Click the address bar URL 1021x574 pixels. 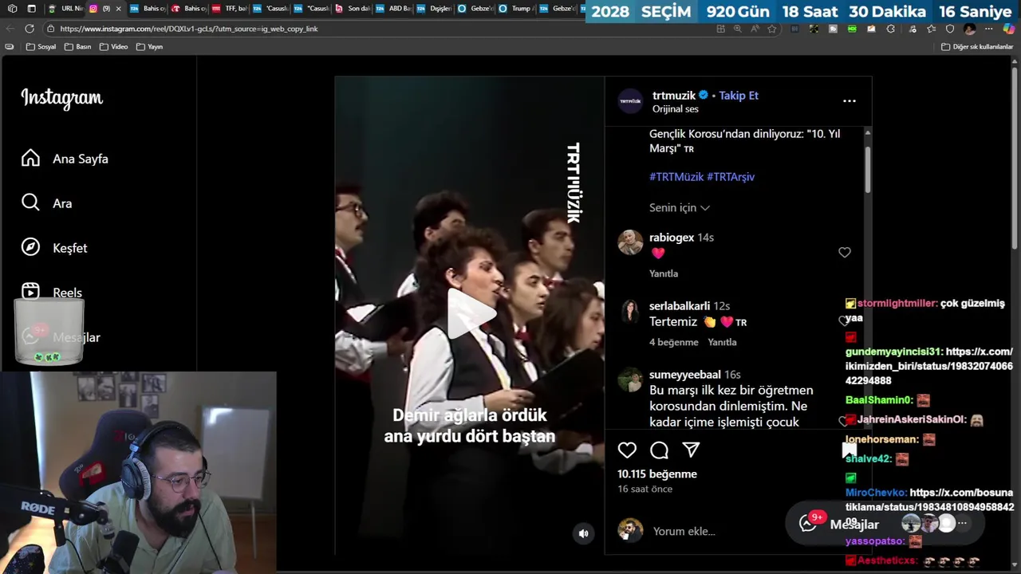188,29
